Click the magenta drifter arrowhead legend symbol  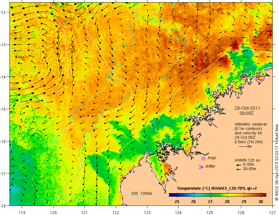pos(201,167)
